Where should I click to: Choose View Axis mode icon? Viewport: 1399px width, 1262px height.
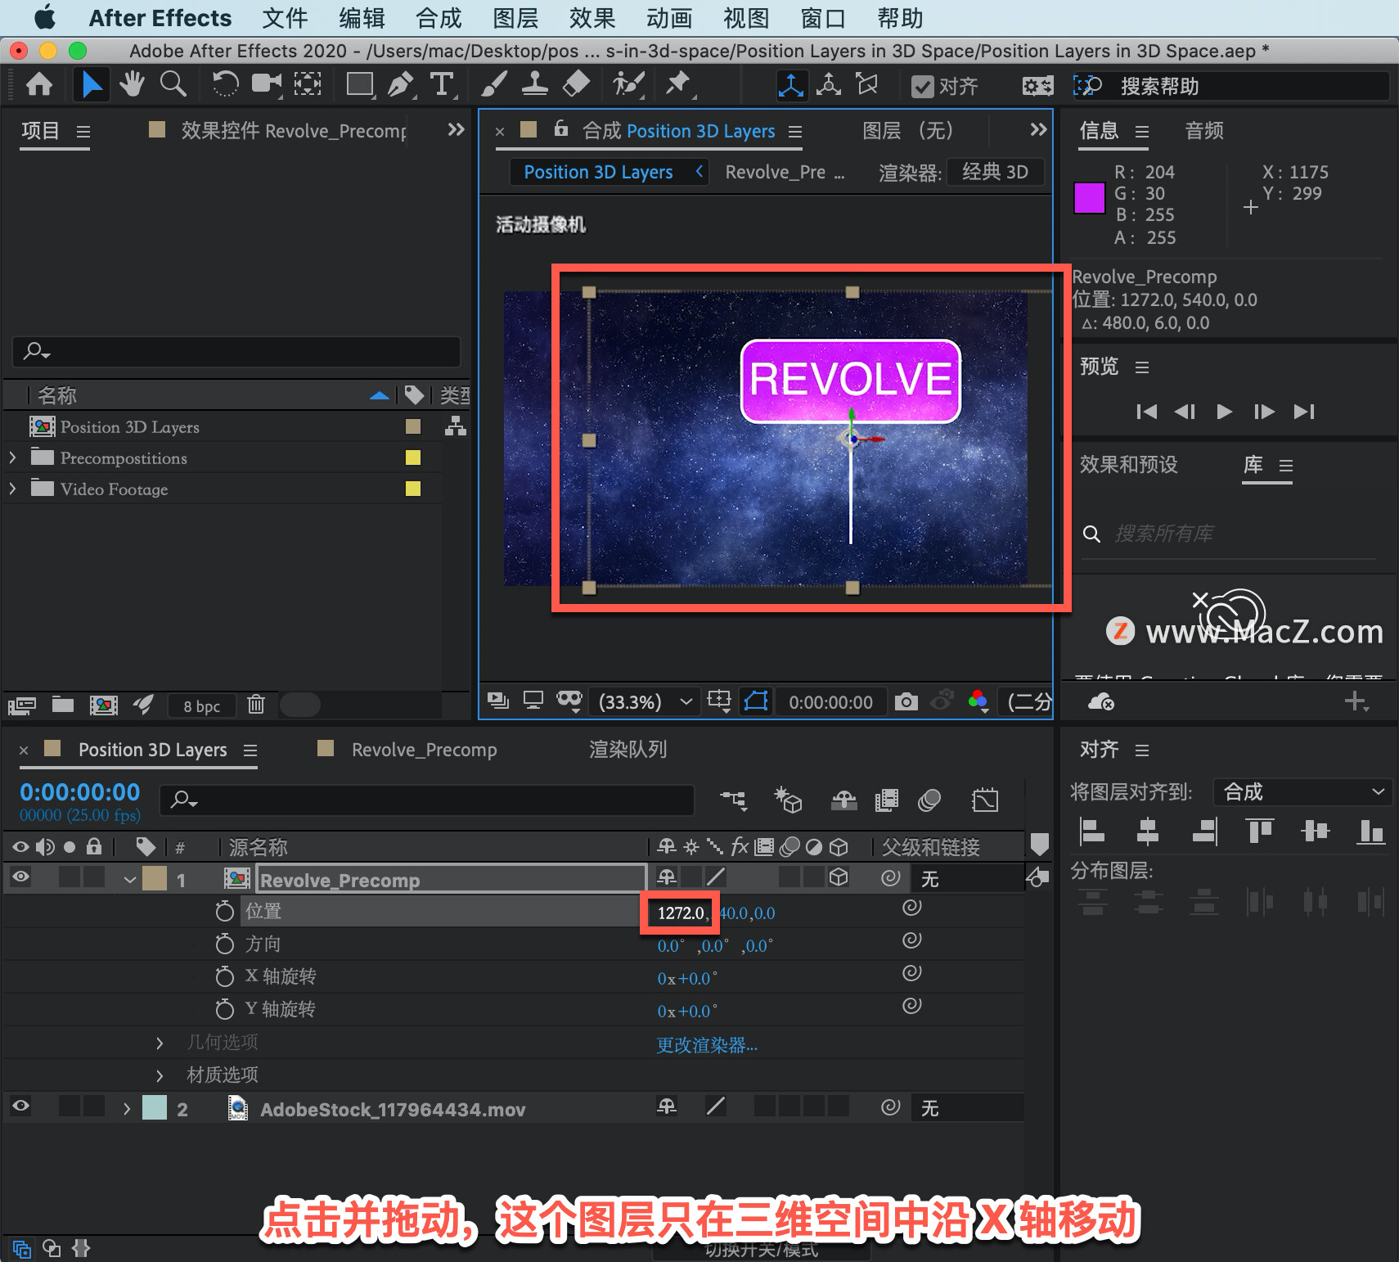(866, 85)
